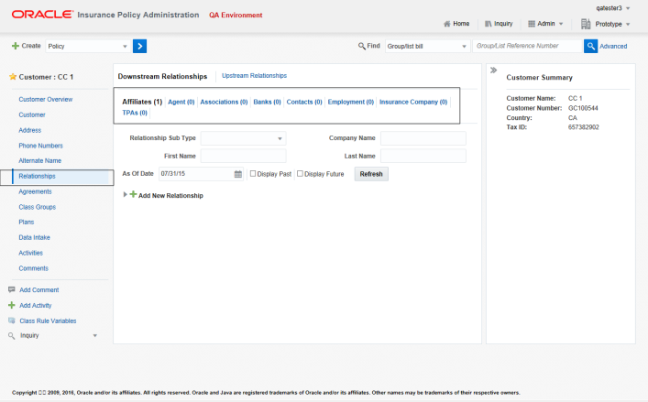Open the As Of Date calendar picker
The image size is (648, 402).
pyautogui.click(x=238, y=174)
